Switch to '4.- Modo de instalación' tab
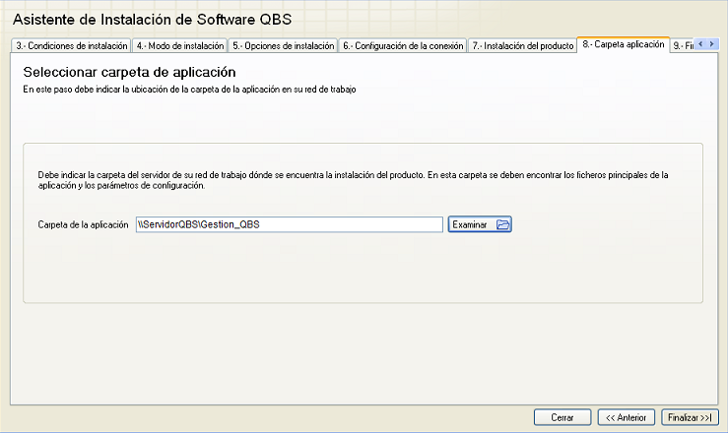The width and height of the screenshot is (728, 433). [179, 45]
